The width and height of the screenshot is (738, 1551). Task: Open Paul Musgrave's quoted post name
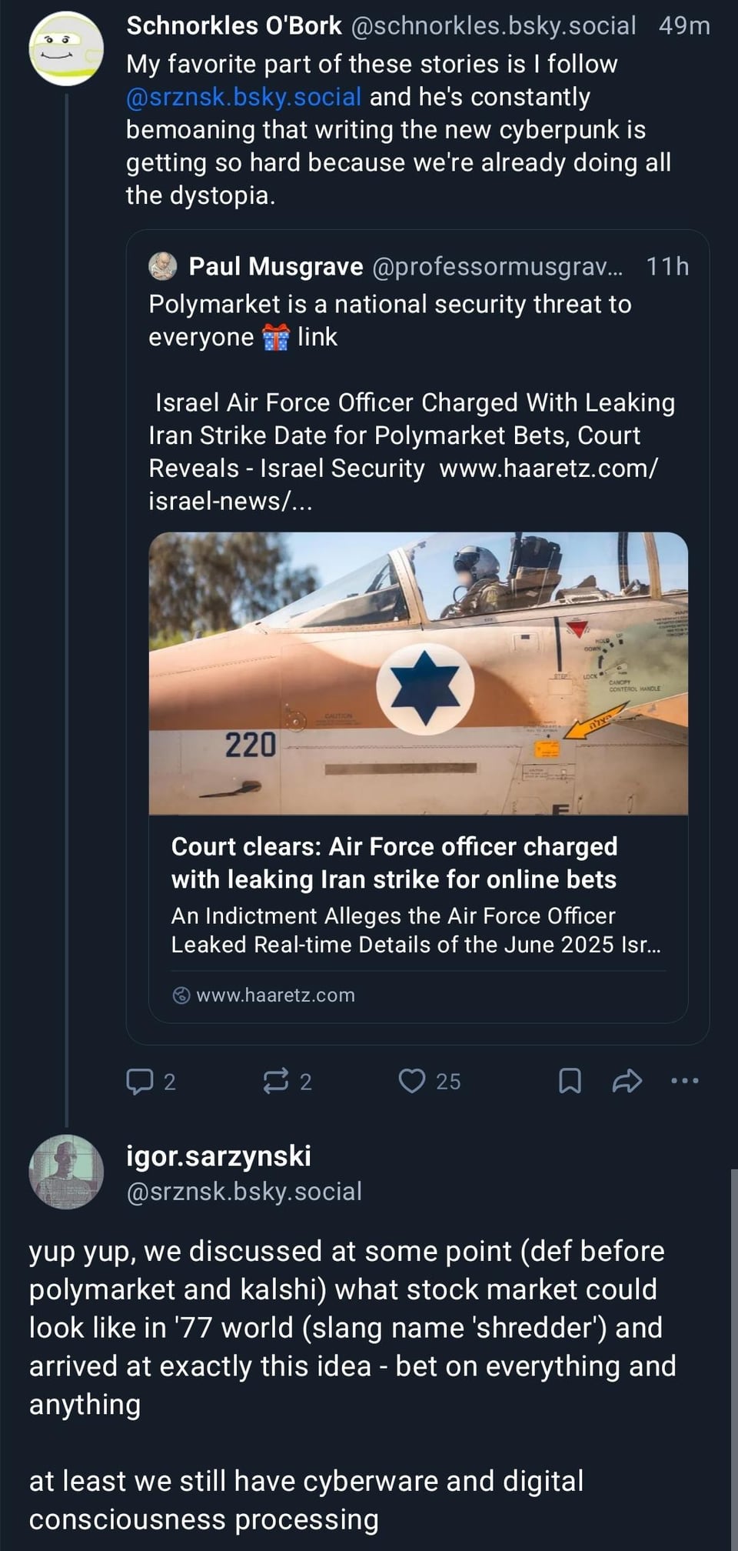point(276,266)
